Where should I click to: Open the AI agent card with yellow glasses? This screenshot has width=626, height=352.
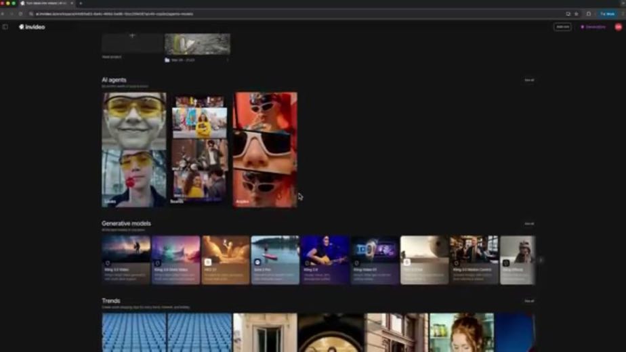click(x=134, y=150)
